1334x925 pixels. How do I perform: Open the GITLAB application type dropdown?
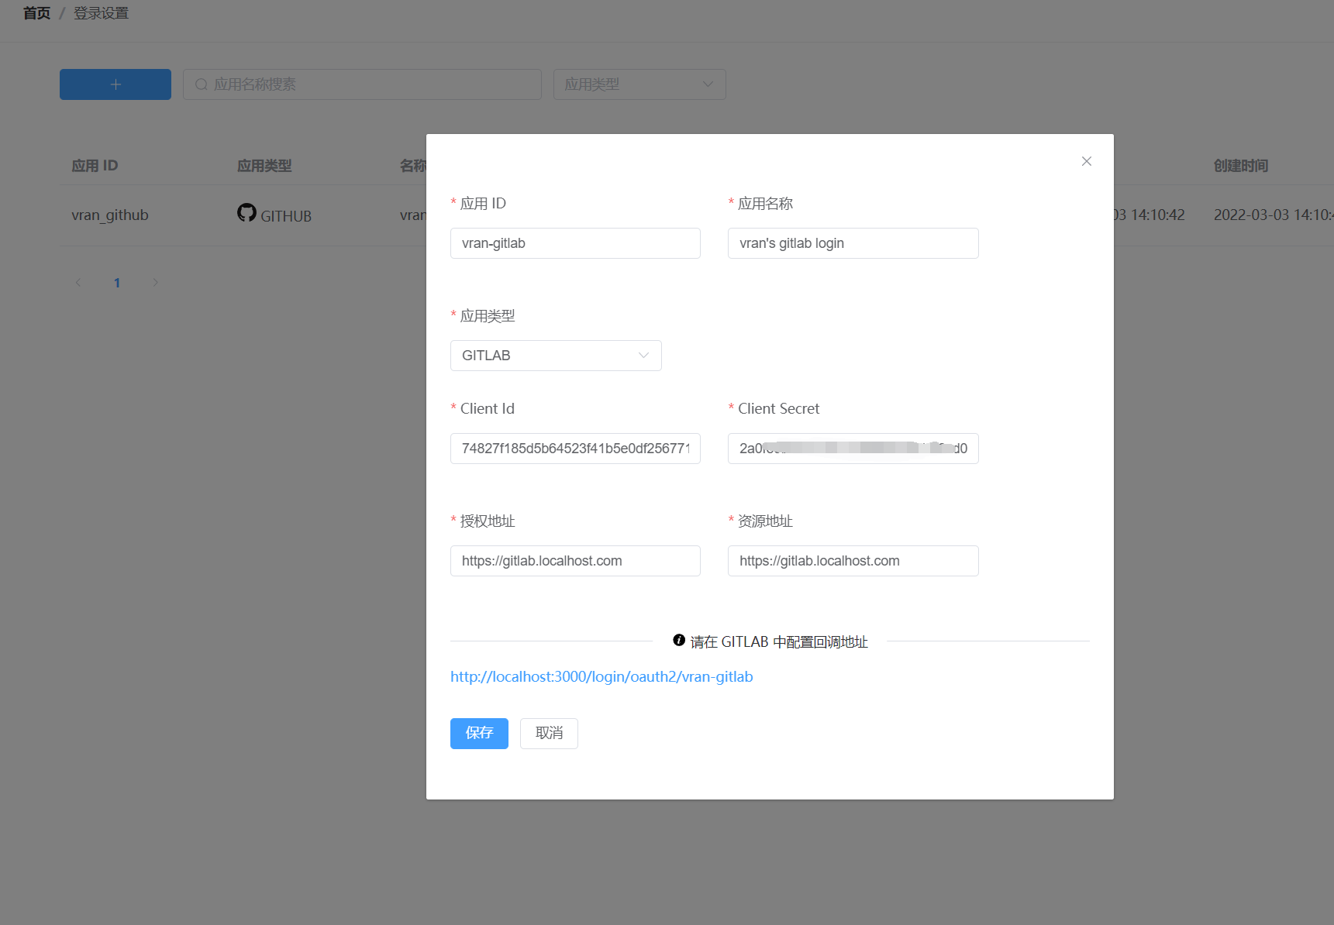(555, 356)
